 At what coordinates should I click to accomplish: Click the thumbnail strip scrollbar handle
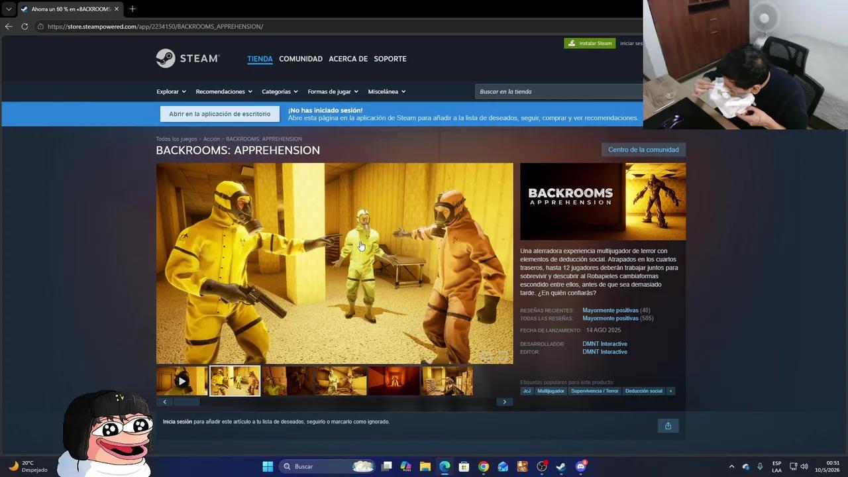click(186, 401)
